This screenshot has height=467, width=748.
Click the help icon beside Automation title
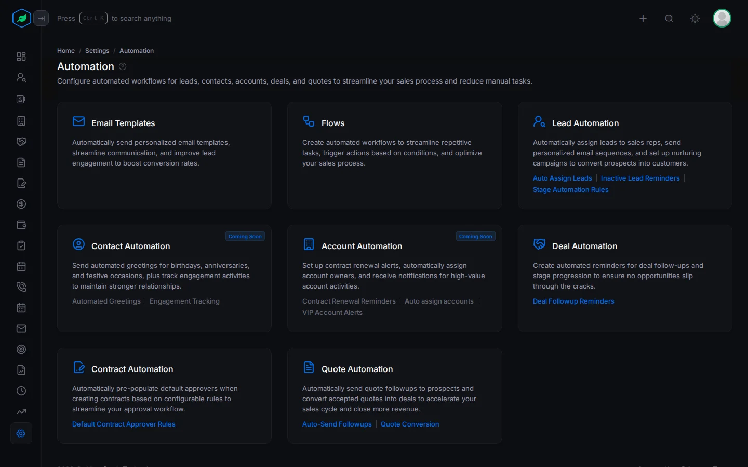click(123, 66)
